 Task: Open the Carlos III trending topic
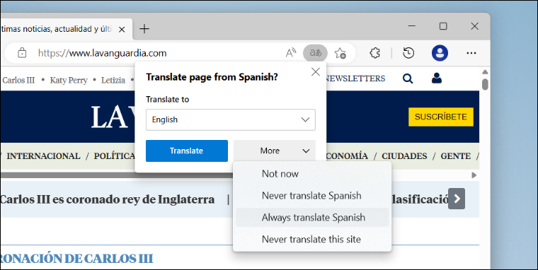pyautogui.click(x=18, y=80)
